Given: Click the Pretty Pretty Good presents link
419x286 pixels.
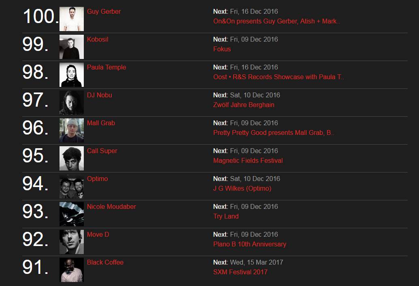Looking at the screenshot, I should (x=274, y=132).
